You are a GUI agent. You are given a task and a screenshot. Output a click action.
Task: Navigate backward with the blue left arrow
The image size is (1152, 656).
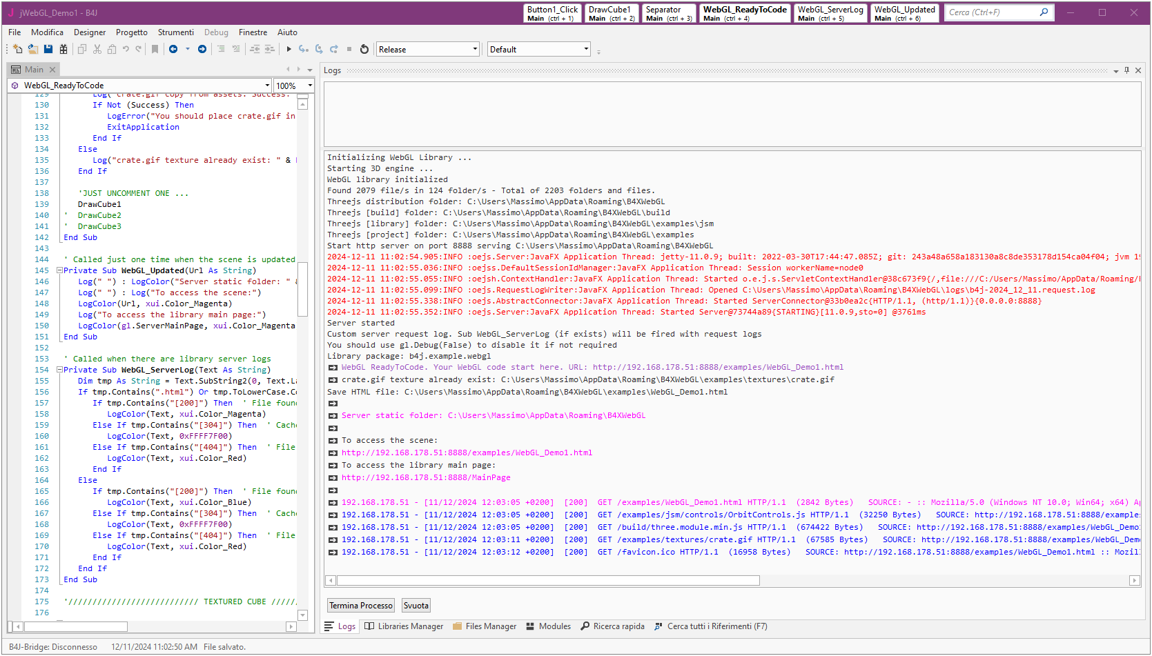pos(173,49)
